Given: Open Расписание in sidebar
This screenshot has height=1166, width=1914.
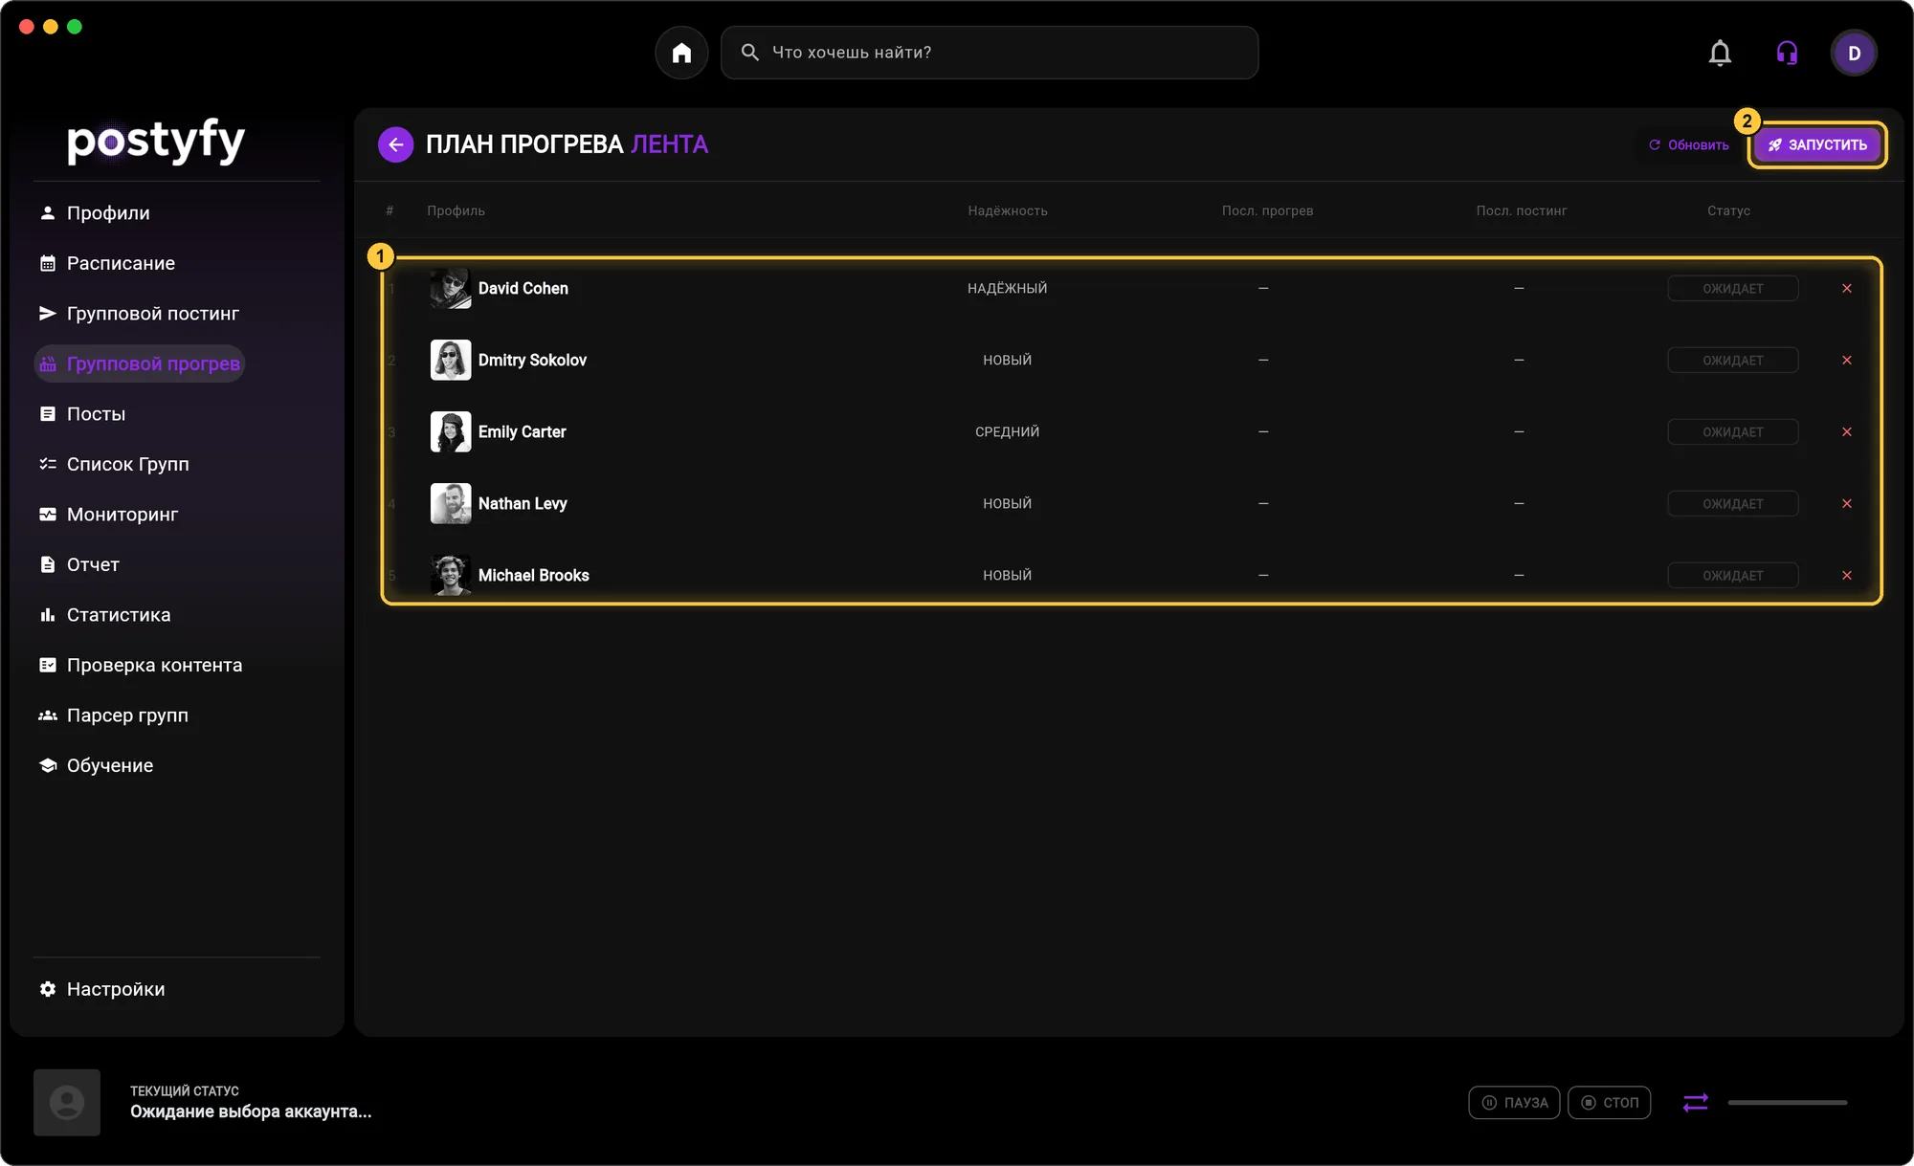Looking at the screenshot, I should coord(107,263).
